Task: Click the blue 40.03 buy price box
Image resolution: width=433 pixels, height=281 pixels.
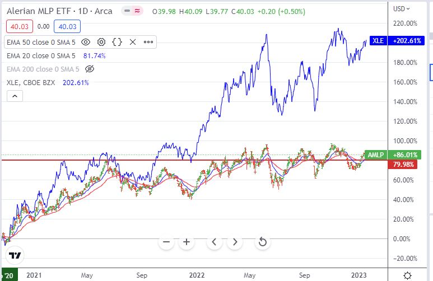Action: (67, 26)
